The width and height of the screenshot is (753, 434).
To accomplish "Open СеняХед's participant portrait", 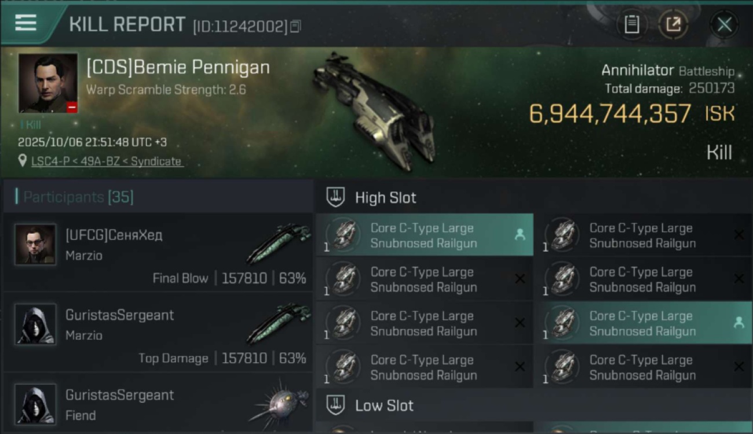I will 36,244.
